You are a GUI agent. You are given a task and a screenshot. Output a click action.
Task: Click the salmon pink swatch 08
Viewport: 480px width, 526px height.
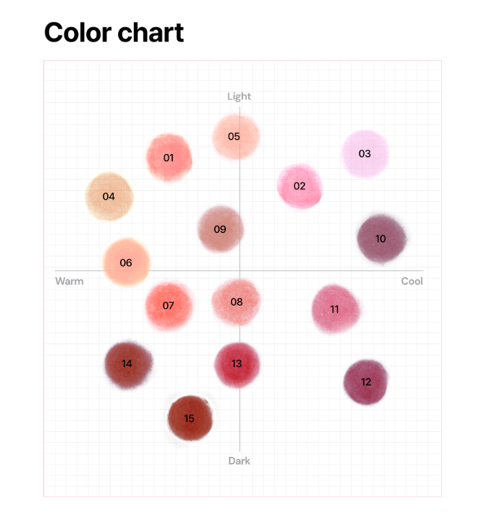tap(236, 302)
